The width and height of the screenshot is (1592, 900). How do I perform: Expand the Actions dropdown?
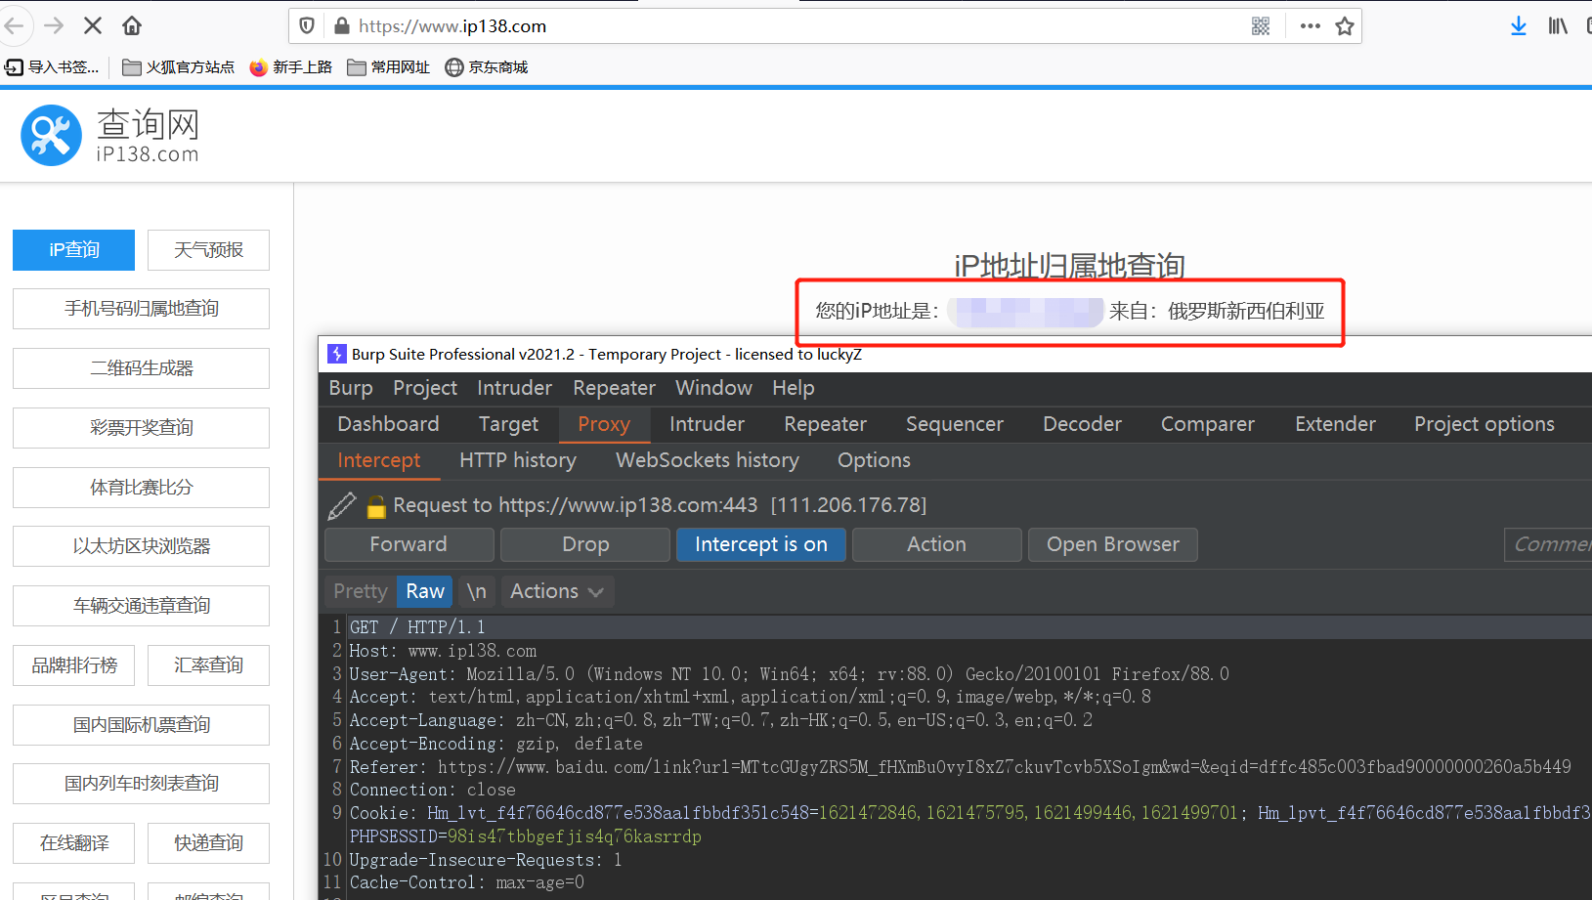[x=558, y=591]
